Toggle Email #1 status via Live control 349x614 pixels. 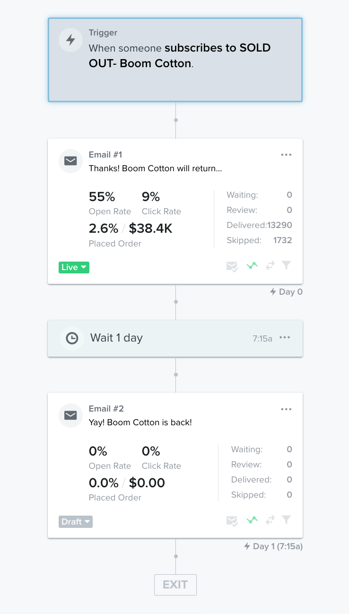pos(74,267)
